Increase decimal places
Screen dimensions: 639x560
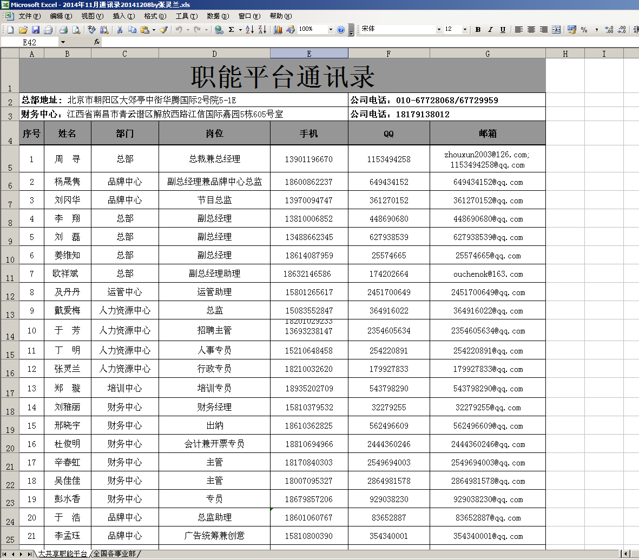coord(609,29)
